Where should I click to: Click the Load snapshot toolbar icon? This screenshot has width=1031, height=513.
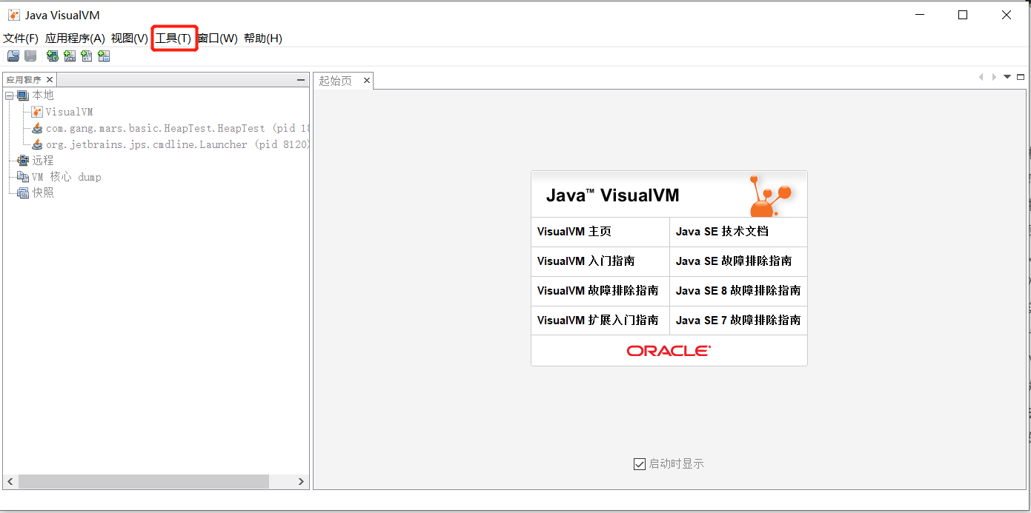tap(13, 56)
